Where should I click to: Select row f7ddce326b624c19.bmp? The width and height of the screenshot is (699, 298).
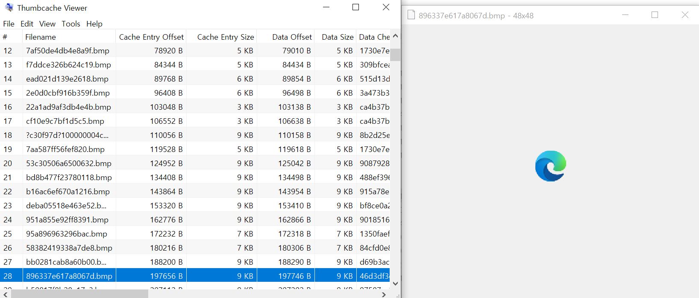tap(195, 64)
